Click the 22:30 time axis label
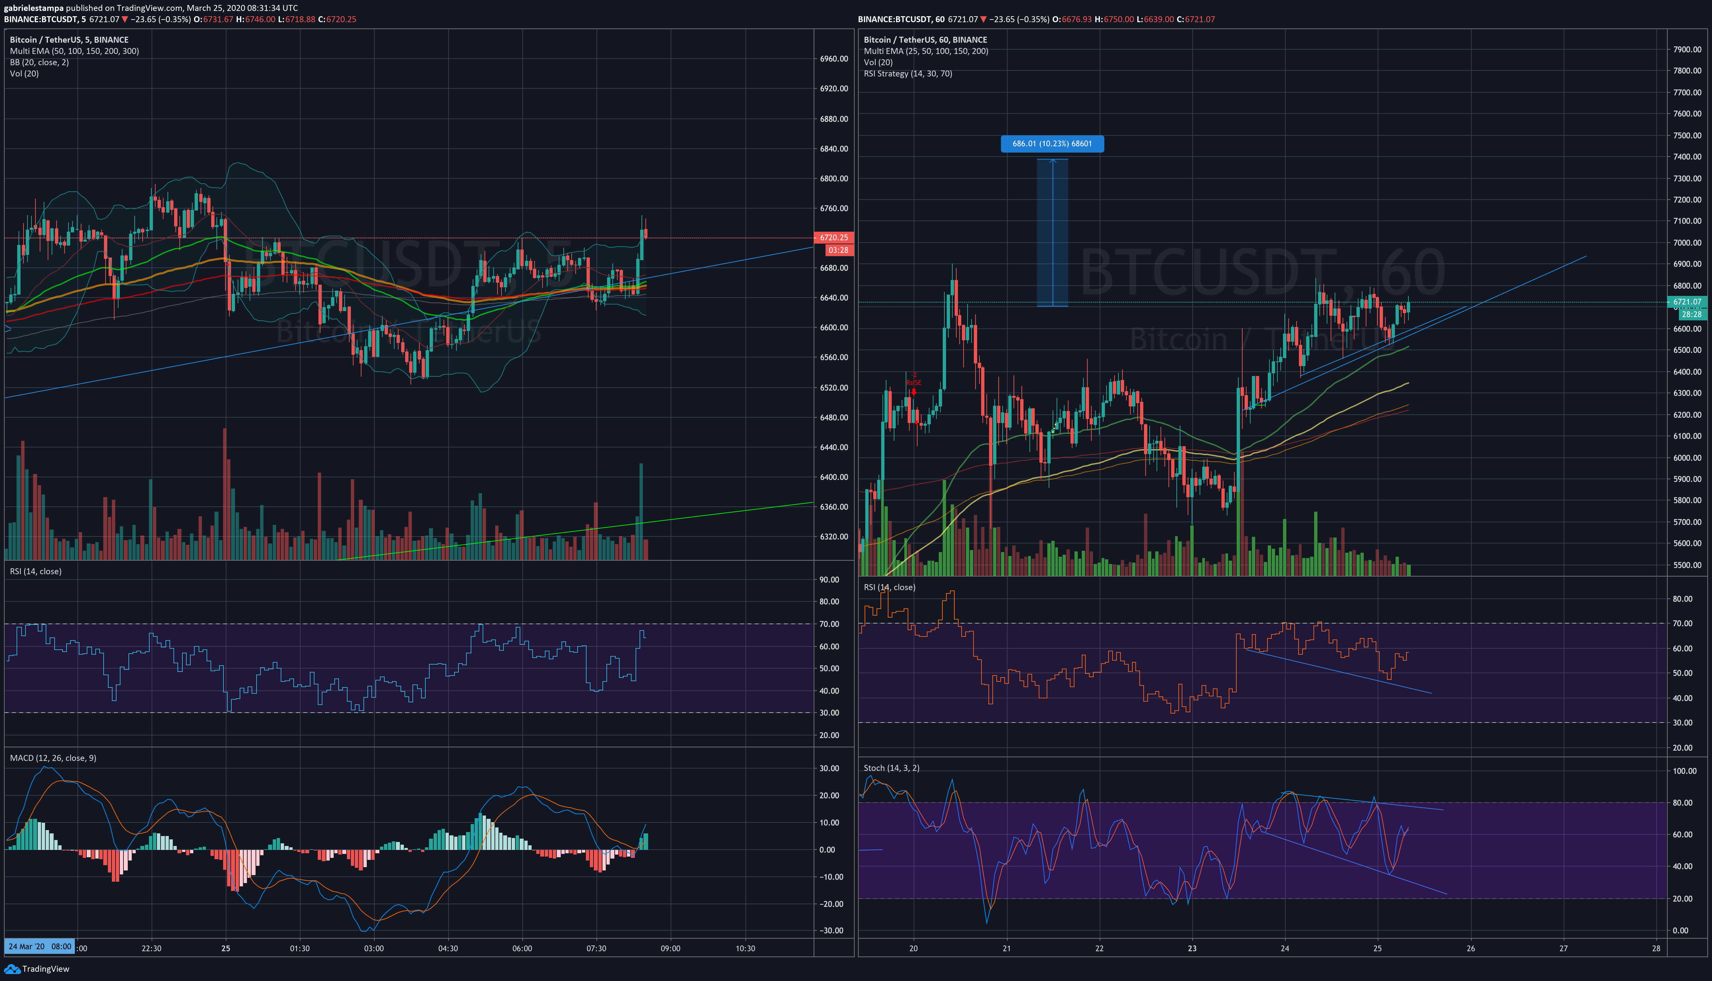Screen dimensions: 1712x981 [152, 949]
